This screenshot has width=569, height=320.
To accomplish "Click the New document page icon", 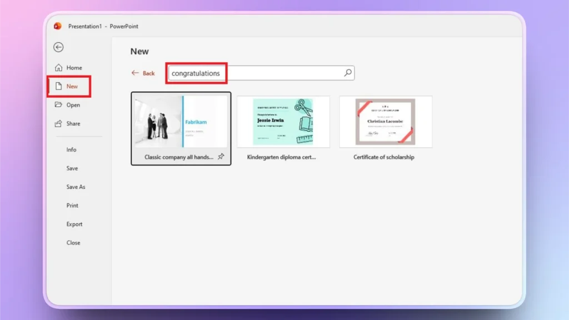I will click(58, 86).
